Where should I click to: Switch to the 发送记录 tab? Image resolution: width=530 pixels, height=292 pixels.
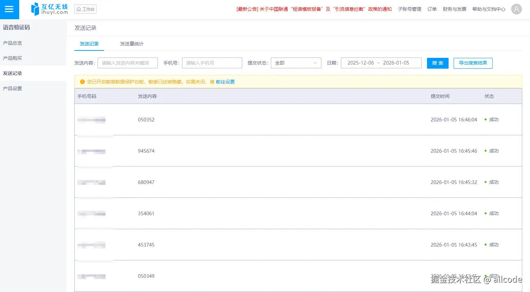point(89,44)
